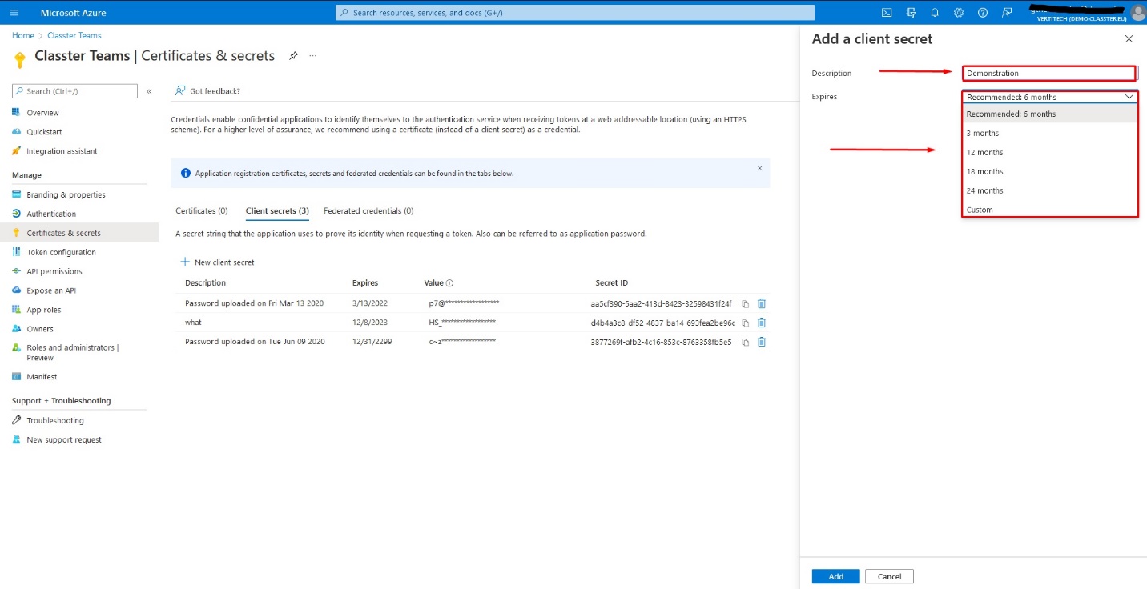The image size is (1147, 589).
Task: Select row Password uploaded on Tue Jun 09 2020
Action: [471, 342]
